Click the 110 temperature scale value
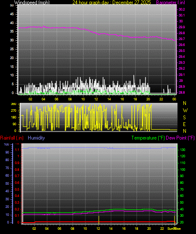Screen dimensions: 196x234 (x=183, y=163)
